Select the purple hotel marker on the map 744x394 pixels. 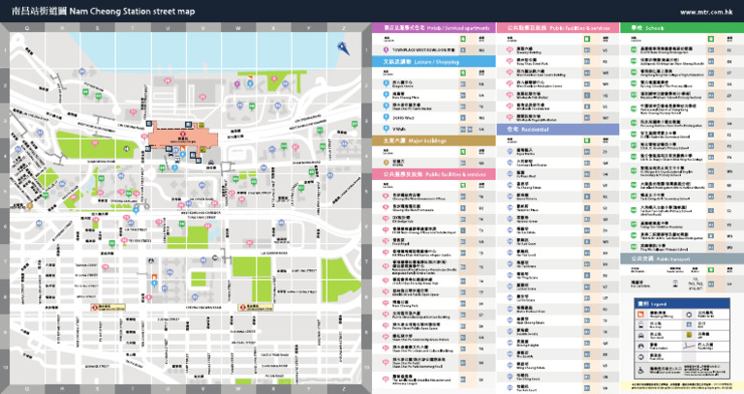click(x=236, y=84)
